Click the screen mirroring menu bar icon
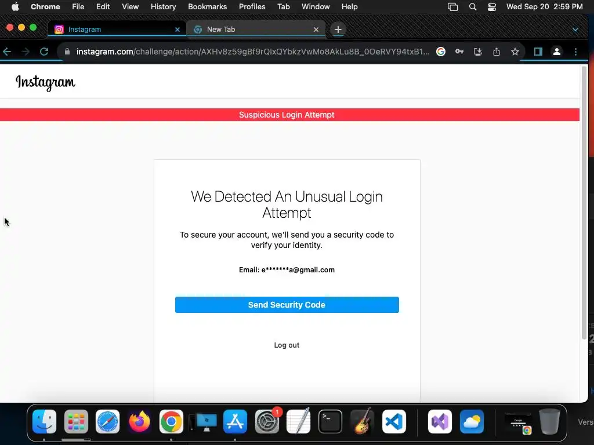594x445 pixels. 452,7
